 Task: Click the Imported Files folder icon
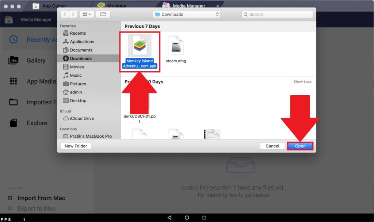pyautogui.click(x=14, y=102)
